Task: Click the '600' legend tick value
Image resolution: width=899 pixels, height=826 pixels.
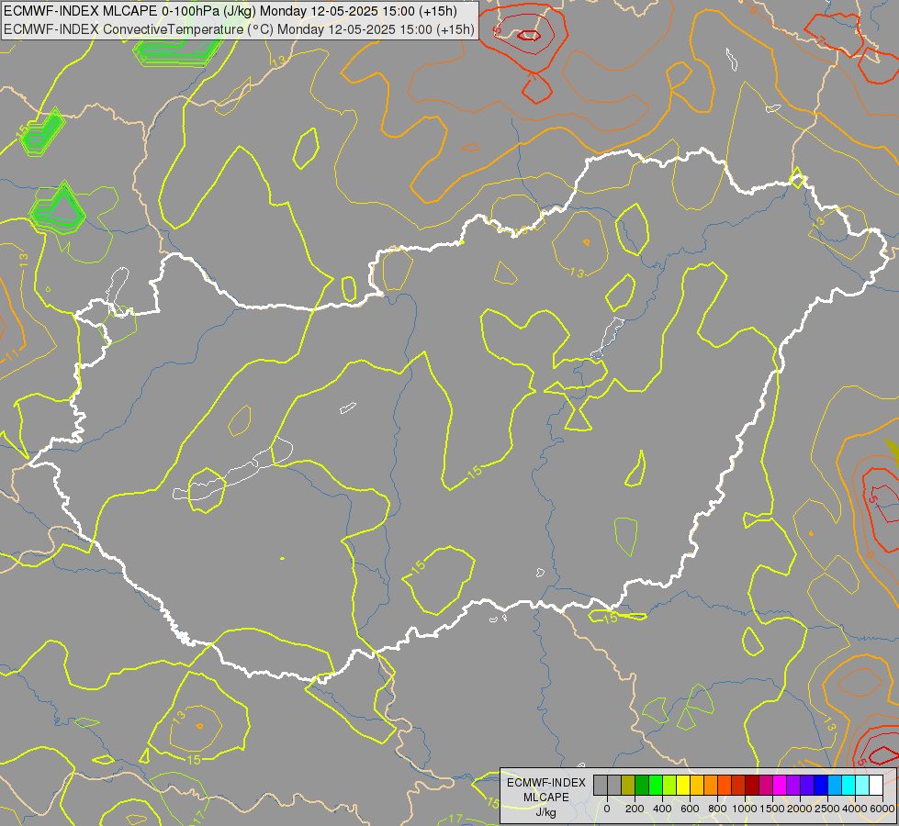Action: pyautogui.click(x=690, y=809)
